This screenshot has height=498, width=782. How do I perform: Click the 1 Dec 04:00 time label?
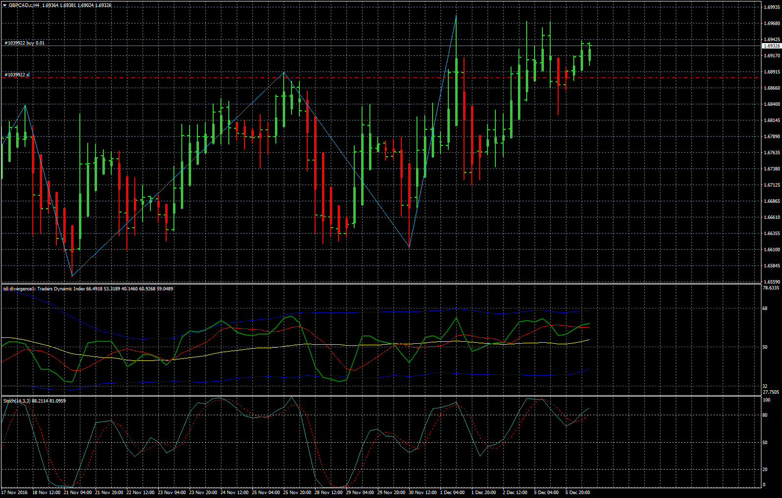click(x=453, y=493)
